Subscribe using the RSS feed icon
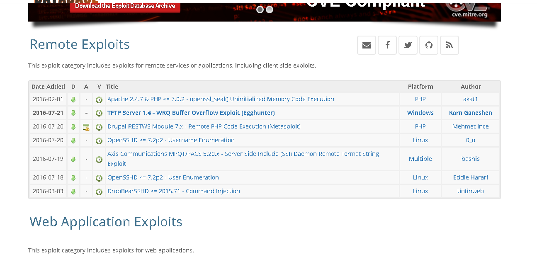 pyautogui.click(x=450, y=45)
